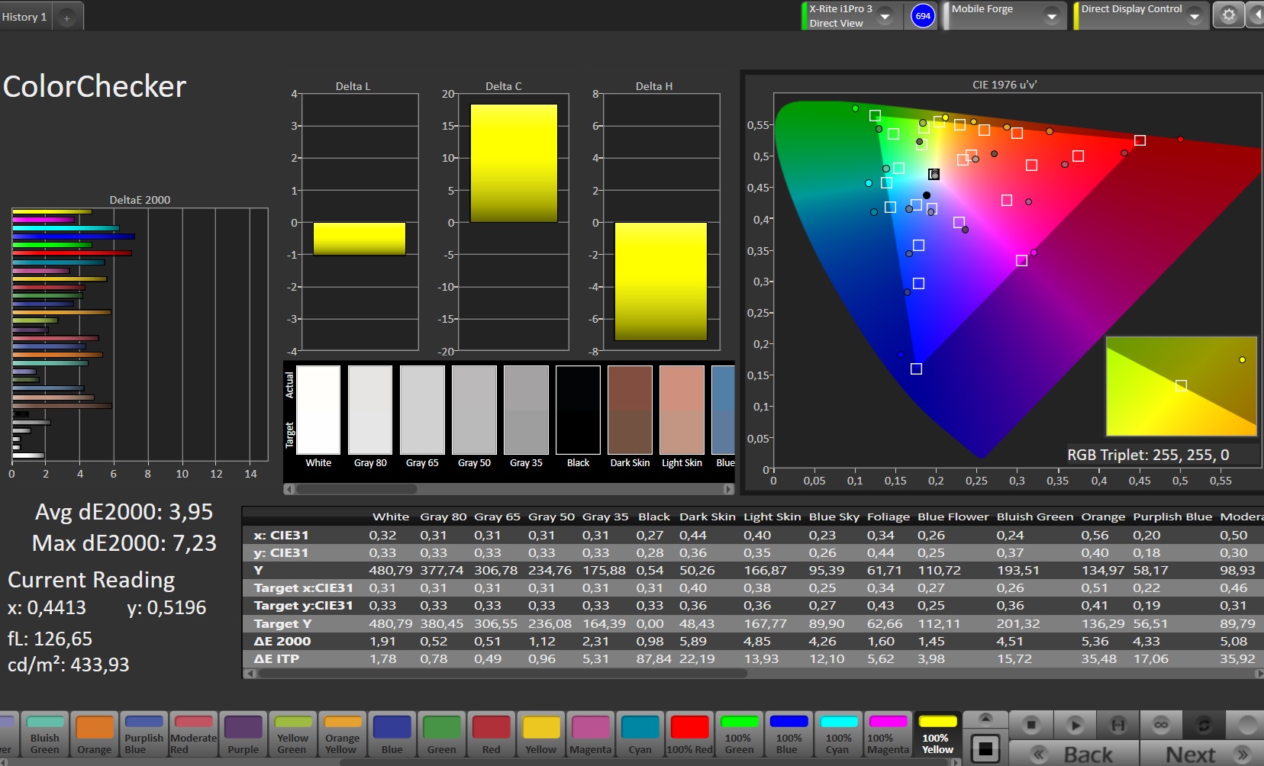Click the single-reading bracket icon

pyautogui.click(x=1117, y=724)
